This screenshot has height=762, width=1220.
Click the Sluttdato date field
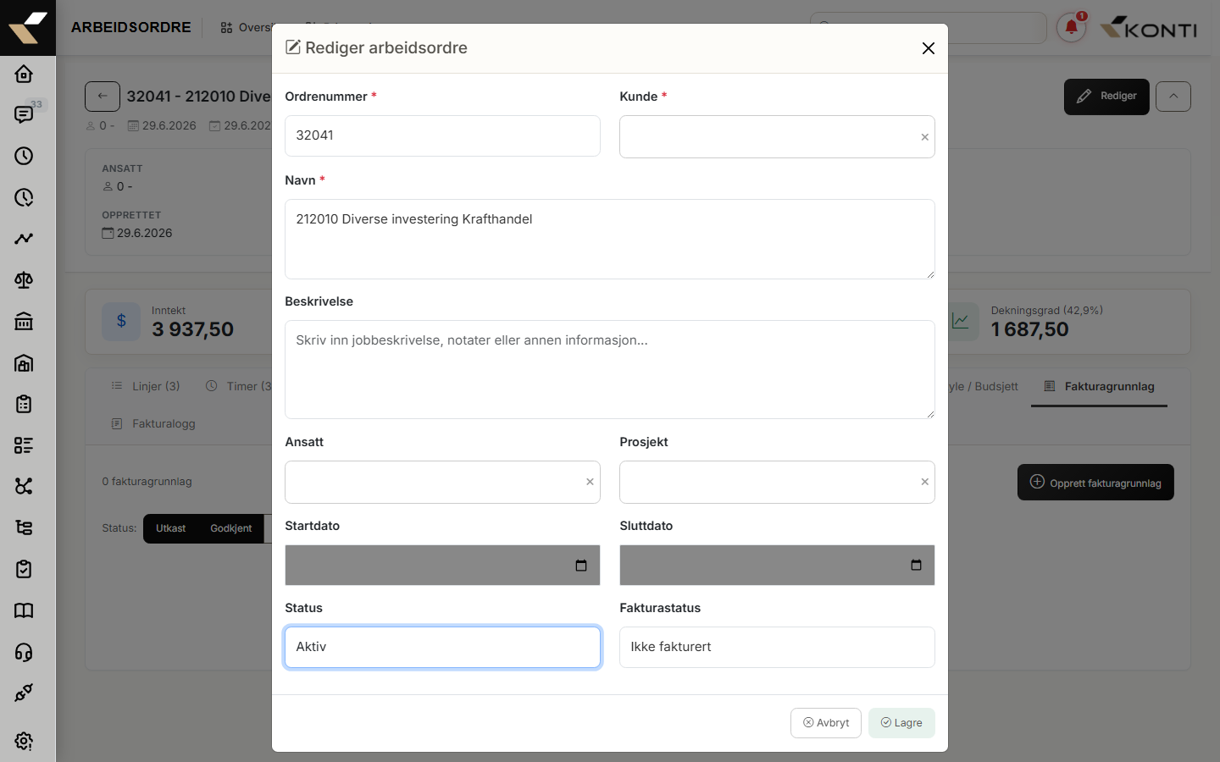(777, 565)
